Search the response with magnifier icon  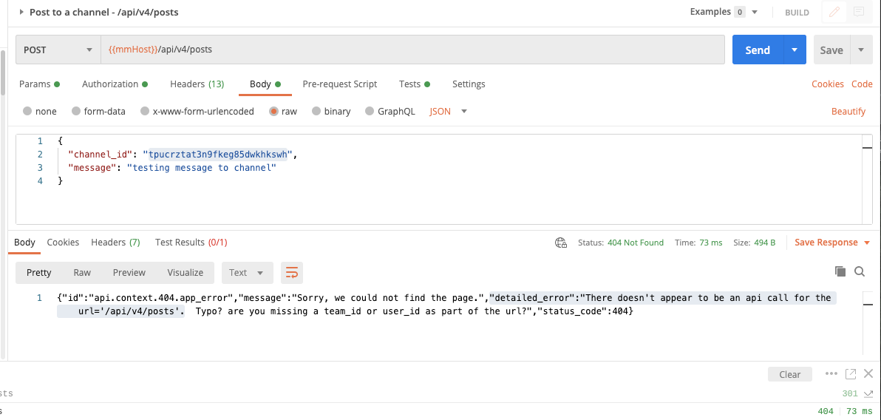click(860, 271)
